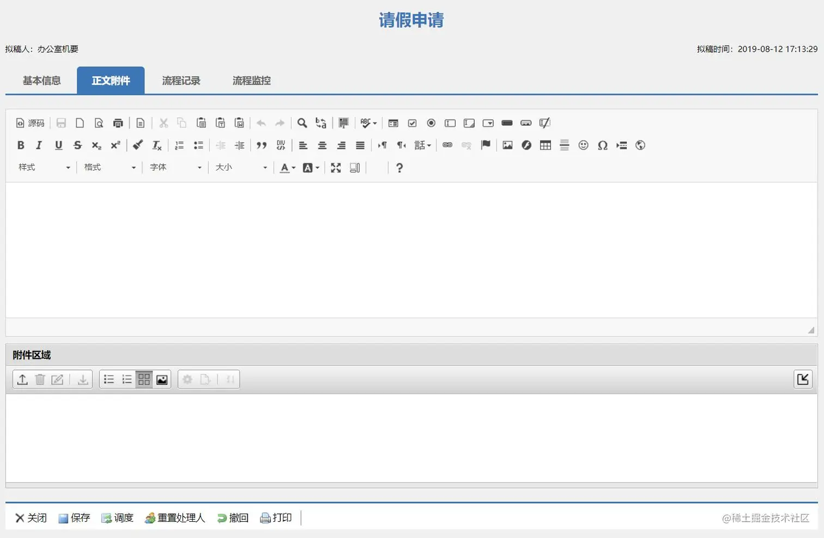This screenshot has width=824, height=538.
Task: Open the 样式 styles dropdown
Action: (x=44, y=168)
